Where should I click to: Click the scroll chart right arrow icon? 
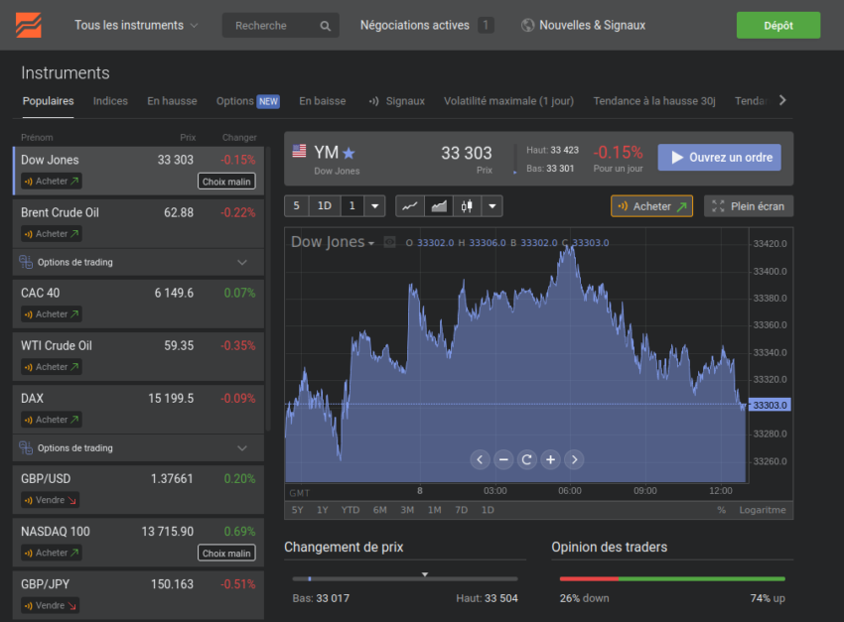coord(574,459)
